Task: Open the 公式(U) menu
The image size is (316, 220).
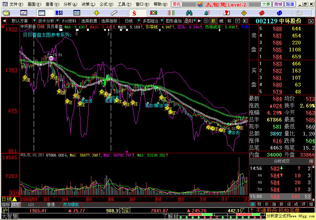Action: [x=106, y=4]
